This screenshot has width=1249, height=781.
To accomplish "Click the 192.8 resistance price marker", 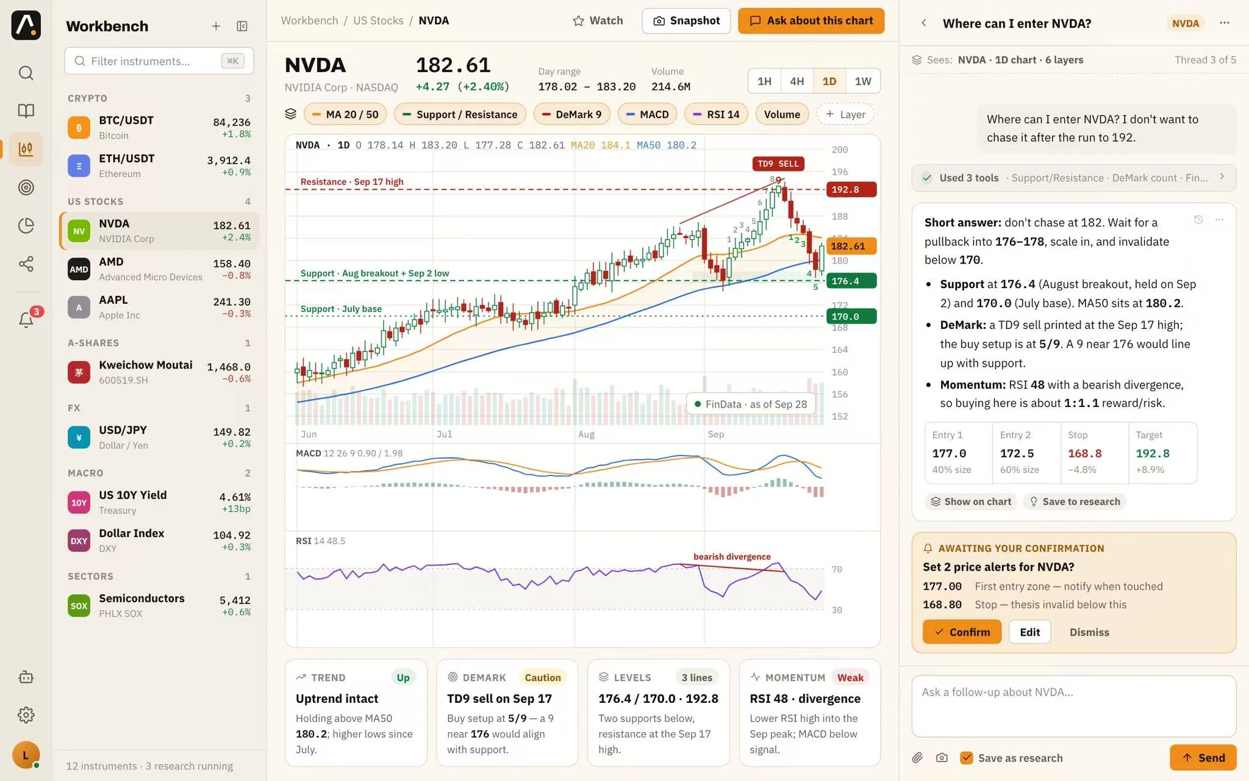I will pyautogui.click(x=851, y=190).
